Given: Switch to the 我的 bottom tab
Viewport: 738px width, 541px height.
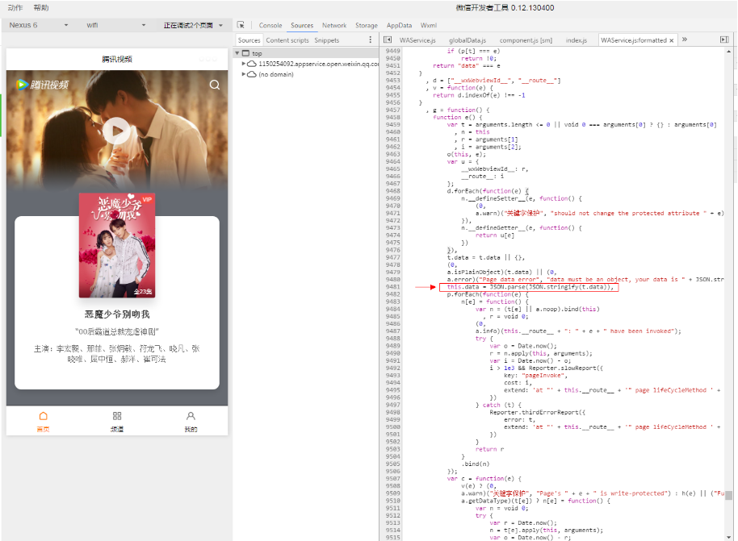Looking at the screenshot, I should pos(191,421).
